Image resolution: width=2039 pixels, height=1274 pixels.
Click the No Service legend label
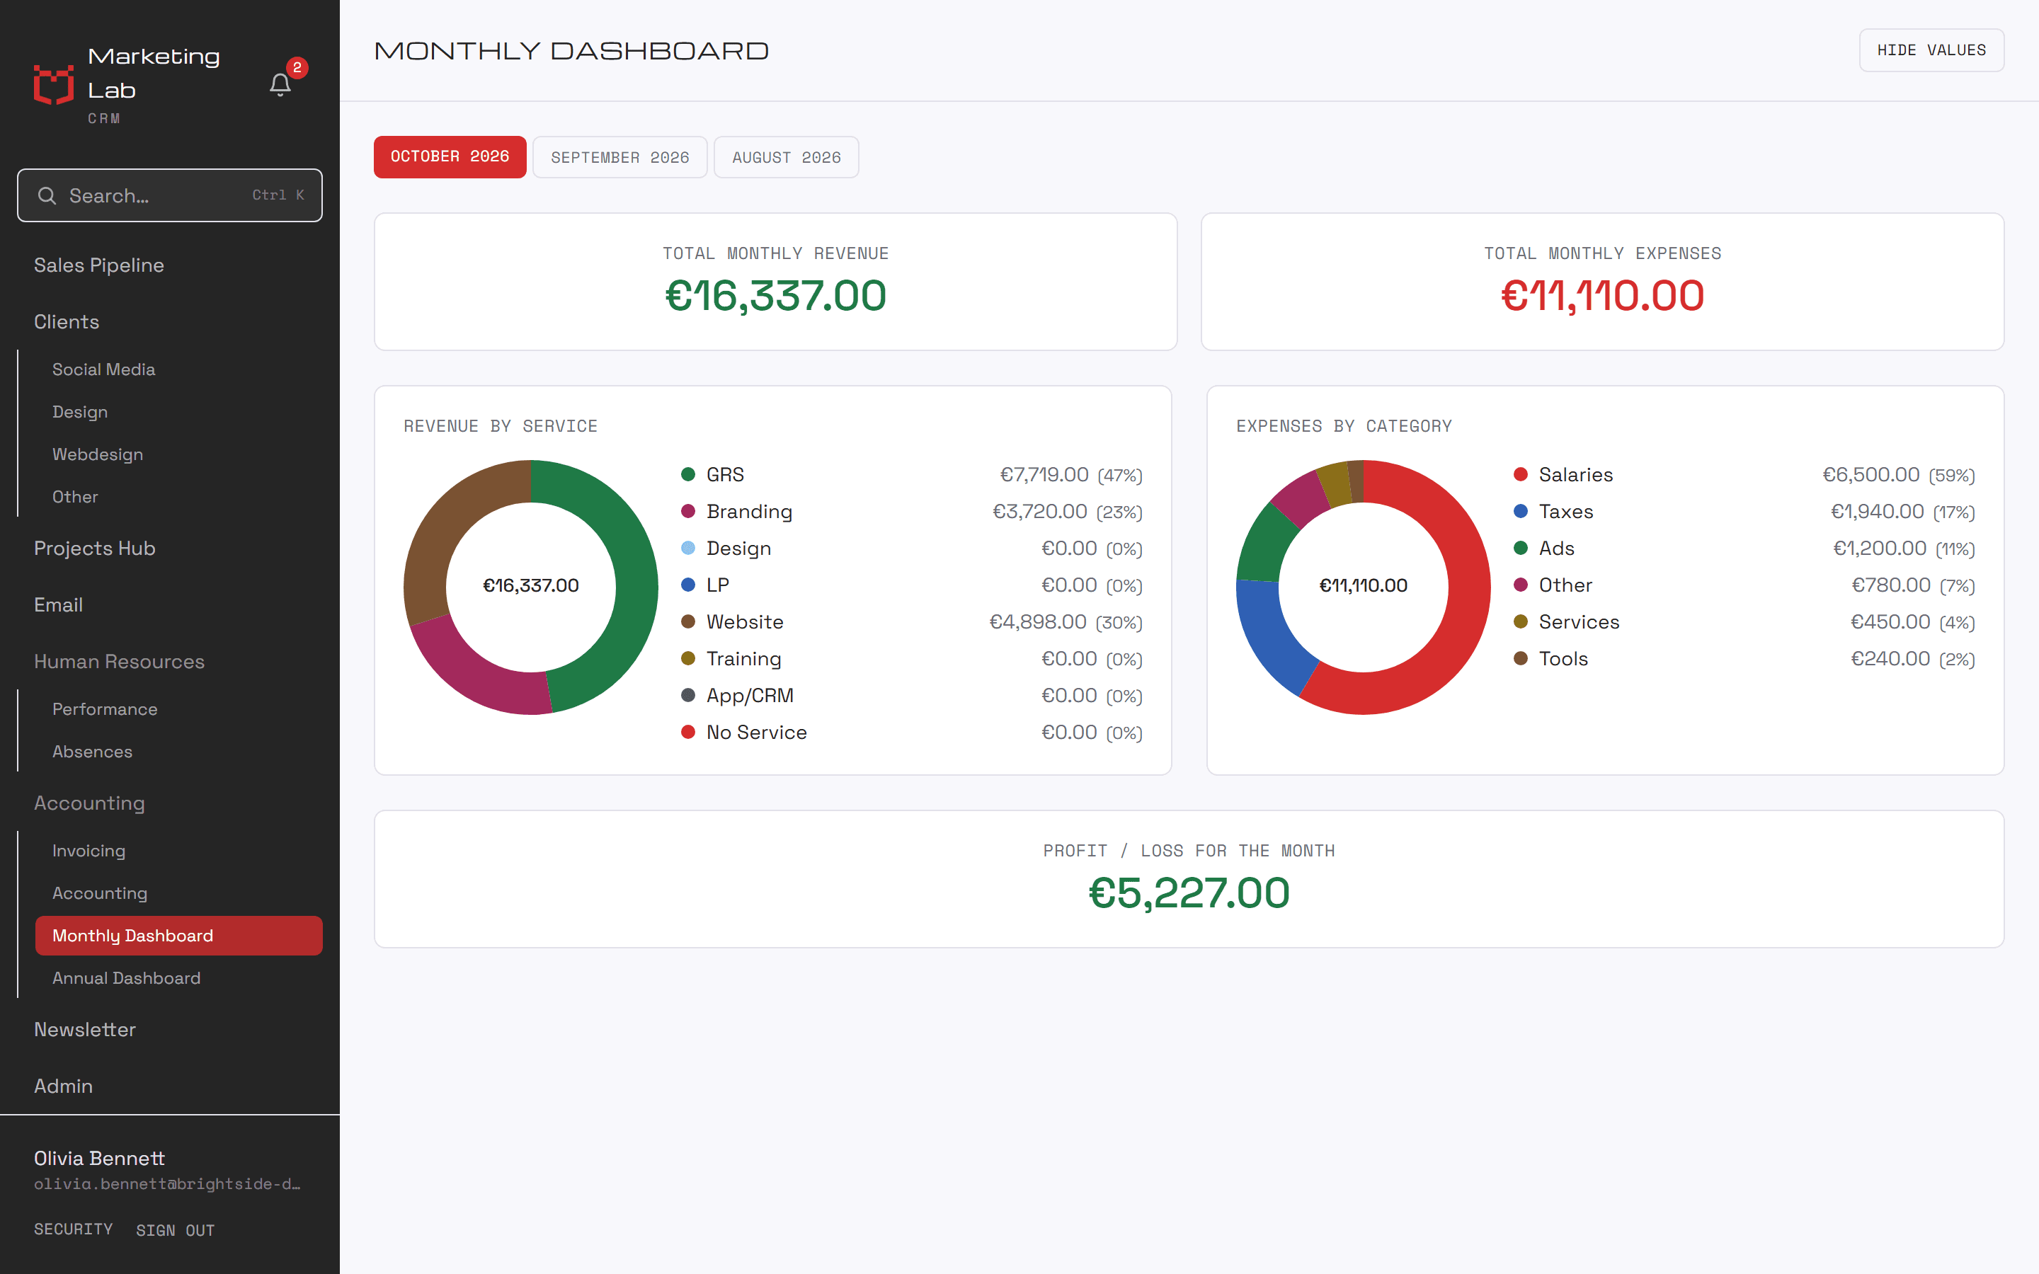tap(757, 733)
